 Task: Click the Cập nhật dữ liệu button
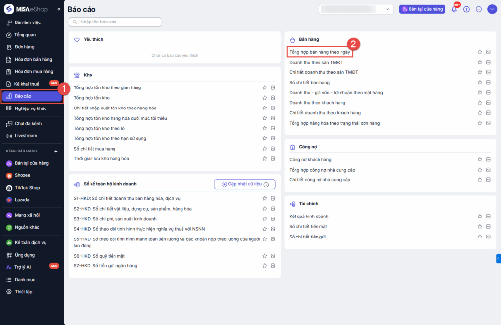click(x=245, y=184)
